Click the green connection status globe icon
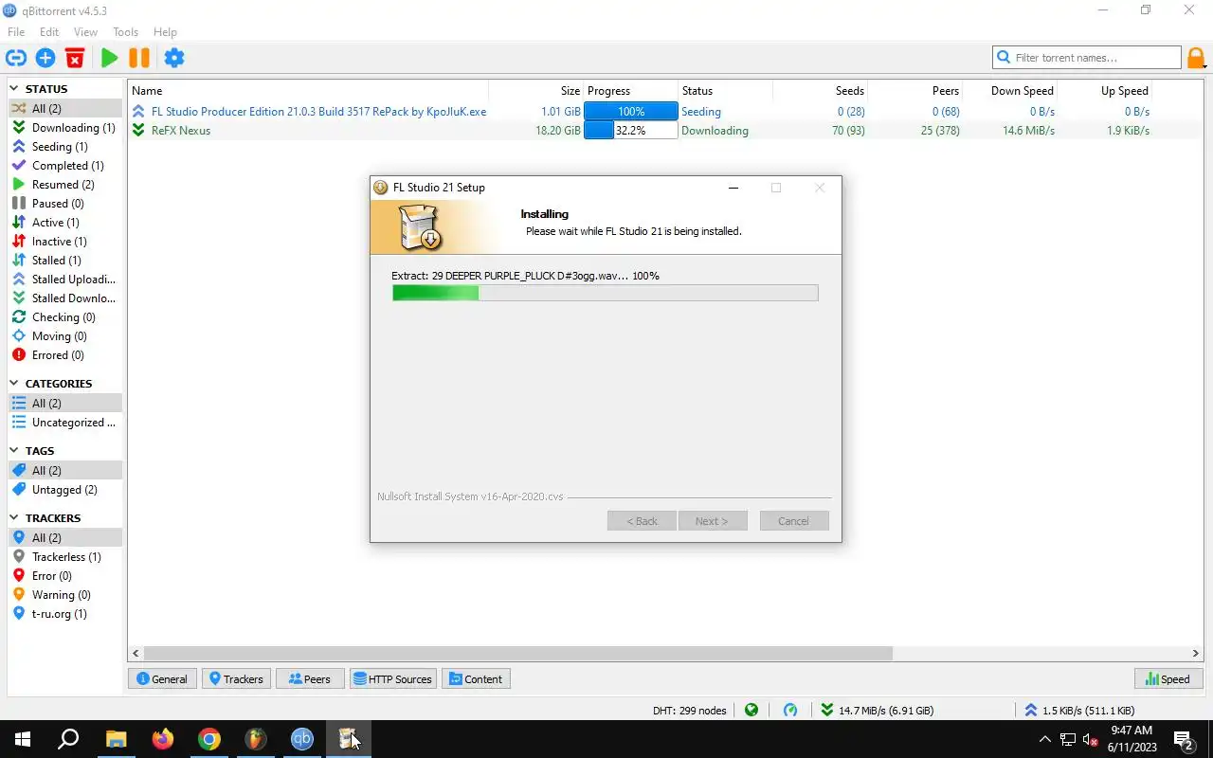 (x=751, y=711)
